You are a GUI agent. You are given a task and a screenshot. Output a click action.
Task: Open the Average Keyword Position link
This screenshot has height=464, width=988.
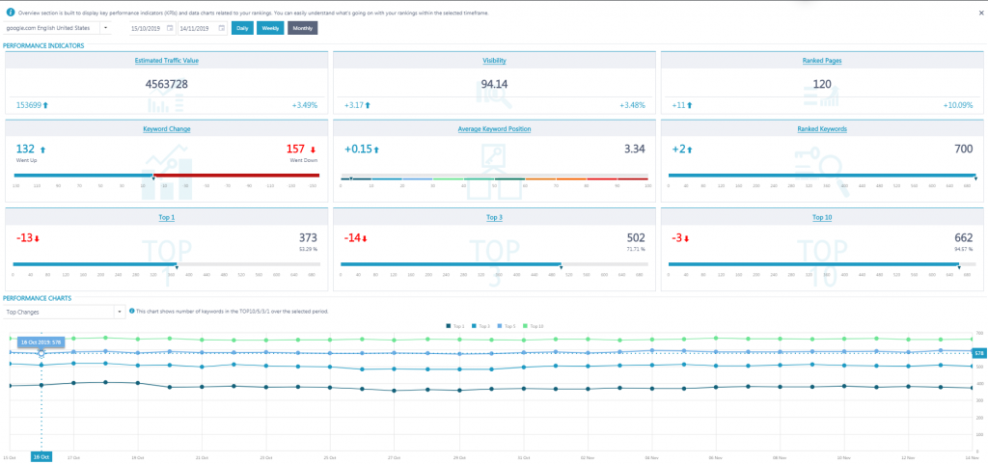tap(494, 128)
